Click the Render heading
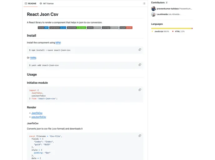The height and width of the screenshot is (160, 215). pos(32,107)
